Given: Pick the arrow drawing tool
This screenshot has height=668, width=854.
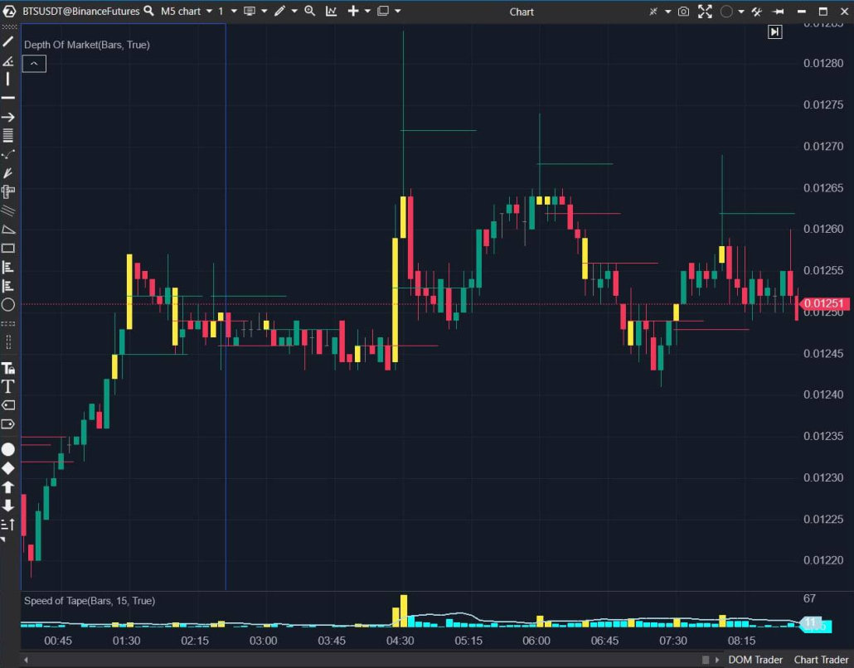Looking at the screenshot, I should tap(8, 117).
